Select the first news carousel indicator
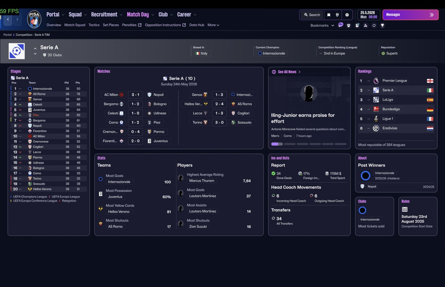Image resolution: width=445 pixels, height=287 pixels. tap(277, 144)
